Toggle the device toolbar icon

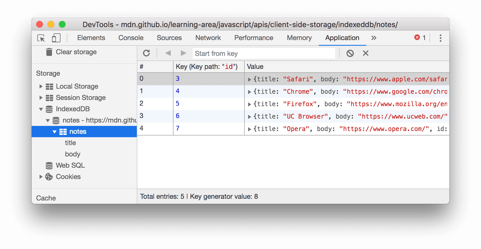pyautogui.click(x=56, y=38)
